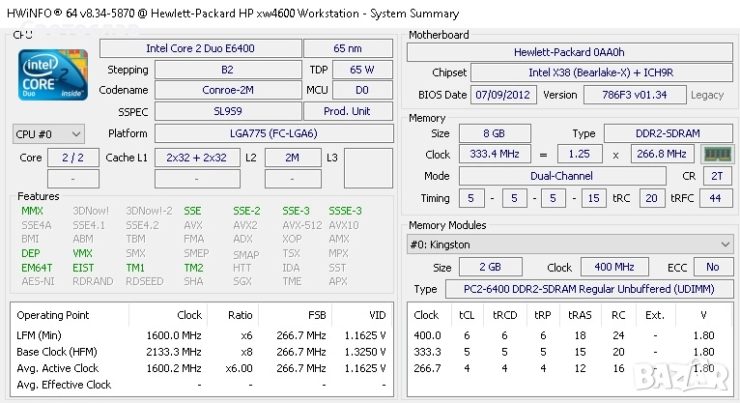Select the SSSE-3 feature label
The image size is (740, 403).
pos(345,211)
